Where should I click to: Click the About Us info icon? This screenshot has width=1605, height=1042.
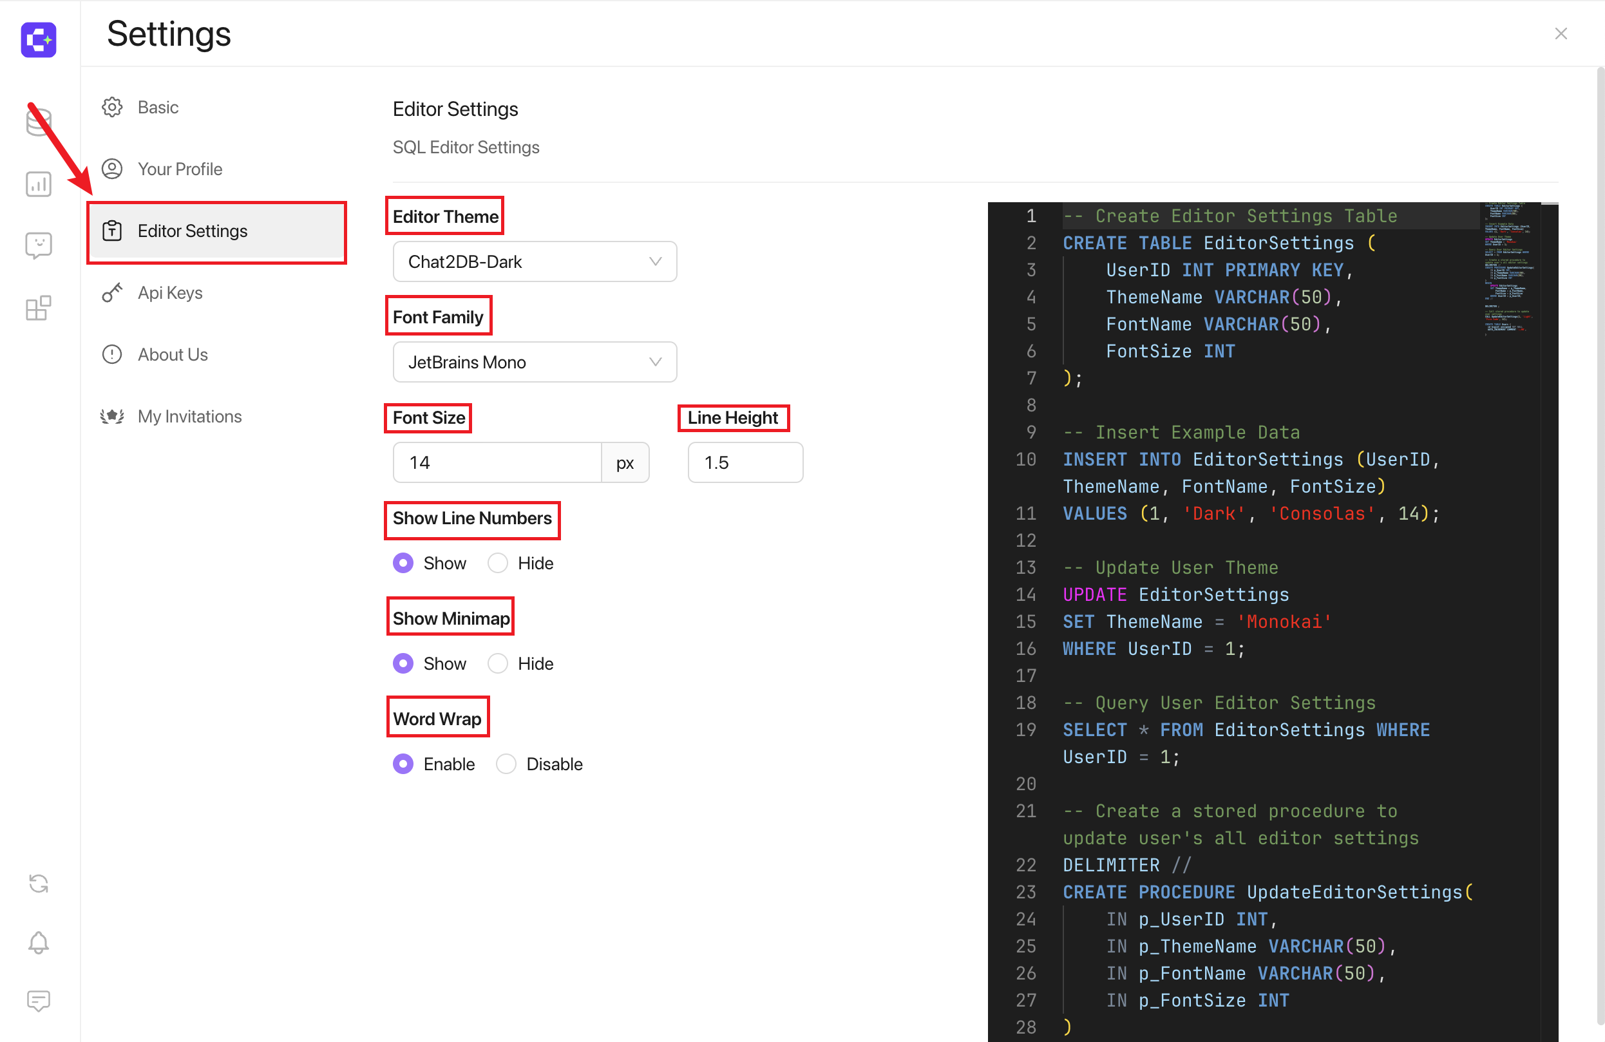[112, 354]
